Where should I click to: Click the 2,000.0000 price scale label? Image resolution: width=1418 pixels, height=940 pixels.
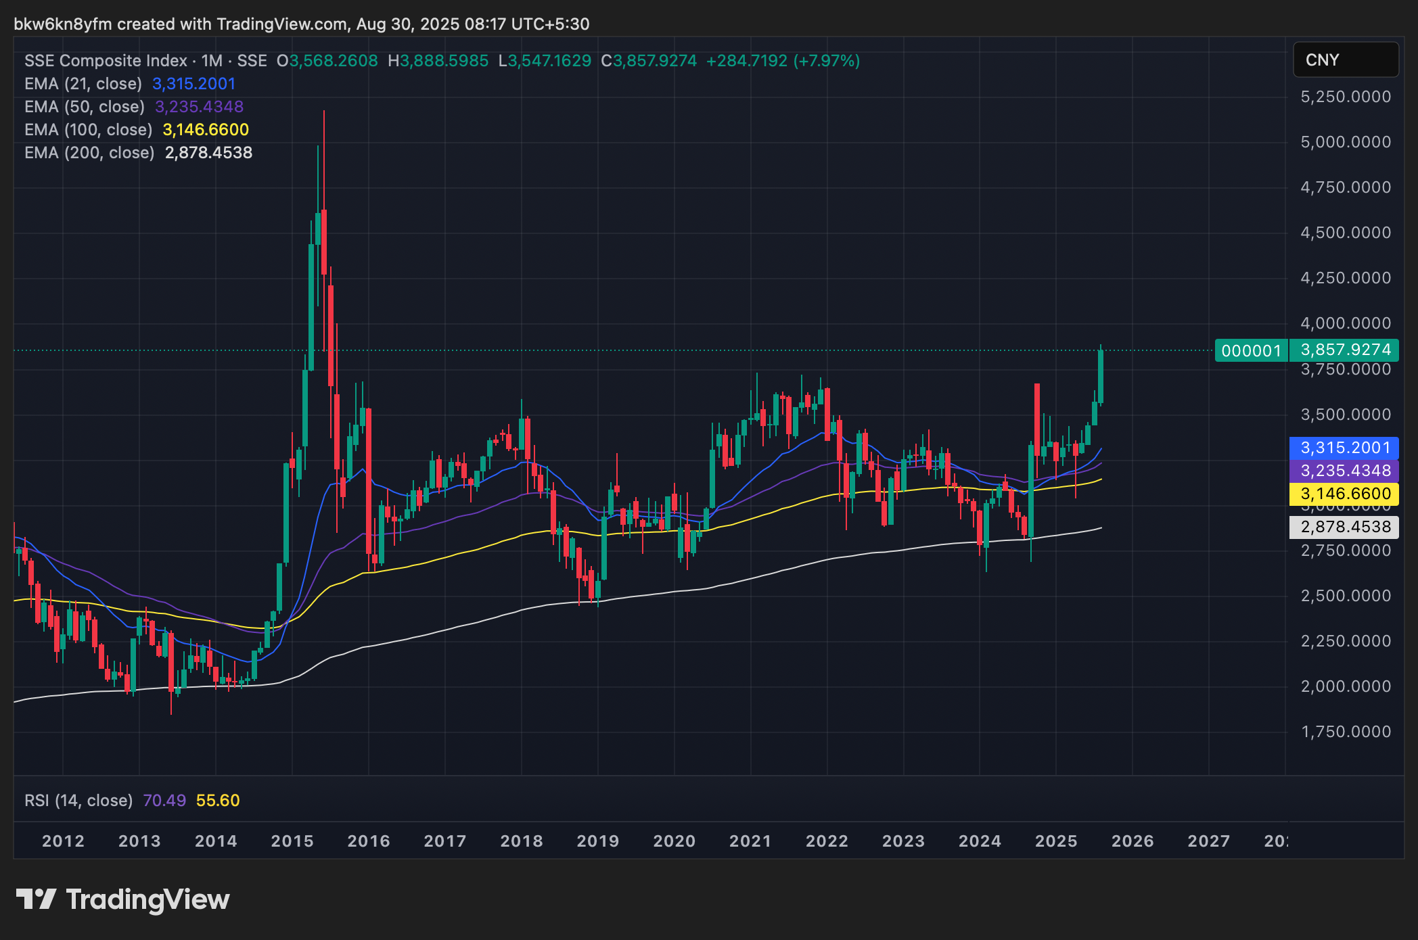click(1345, 686)
